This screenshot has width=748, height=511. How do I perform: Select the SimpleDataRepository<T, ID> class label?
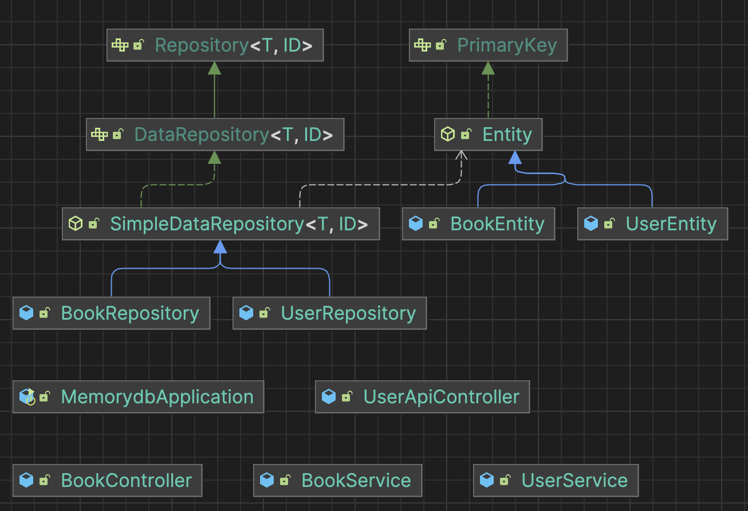[x=239, y=223]
